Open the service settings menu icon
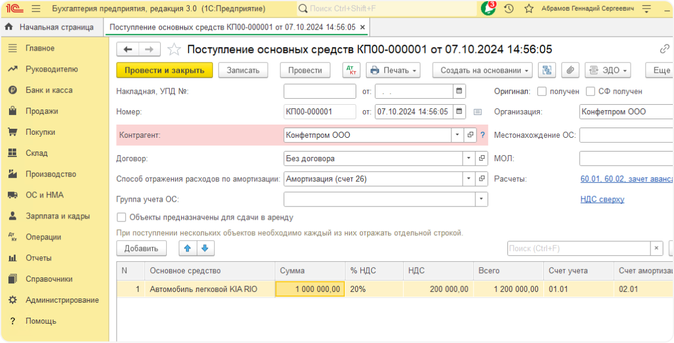The image size is (674, 343). tap(646, 8)
